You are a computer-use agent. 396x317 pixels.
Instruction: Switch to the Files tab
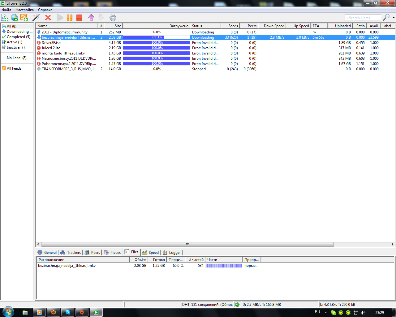[x=131, y=252]
